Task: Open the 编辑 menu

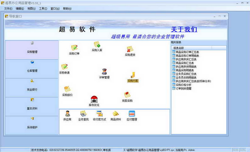Action: pos(20,9)
